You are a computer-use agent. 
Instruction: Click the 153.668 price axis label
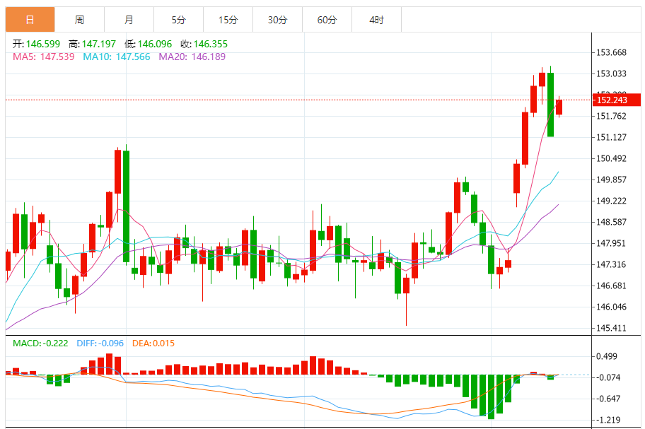pos(612,52)
